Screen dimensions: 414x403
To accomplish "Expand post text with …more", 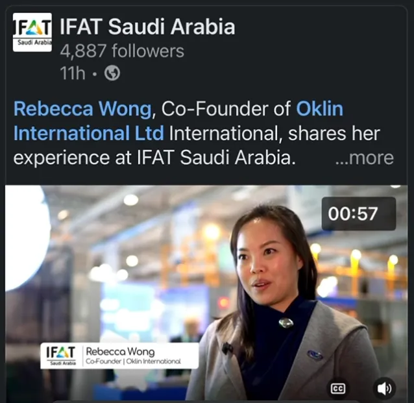I will click(x=365, y=158).
